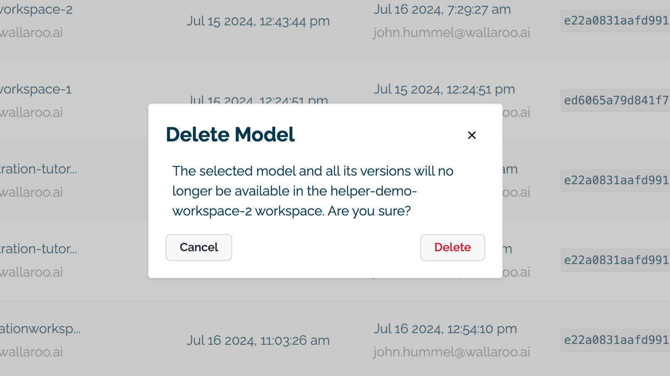Click wallaroo.ai text beneath "ationworksp..."
Image resolution: width=670 pixels, height=376 pixels.
click(32, 352)
